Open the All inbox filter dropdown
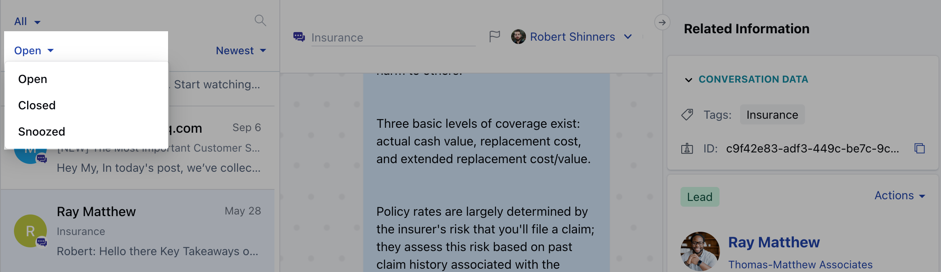The image size is (941, 272). 27,21
